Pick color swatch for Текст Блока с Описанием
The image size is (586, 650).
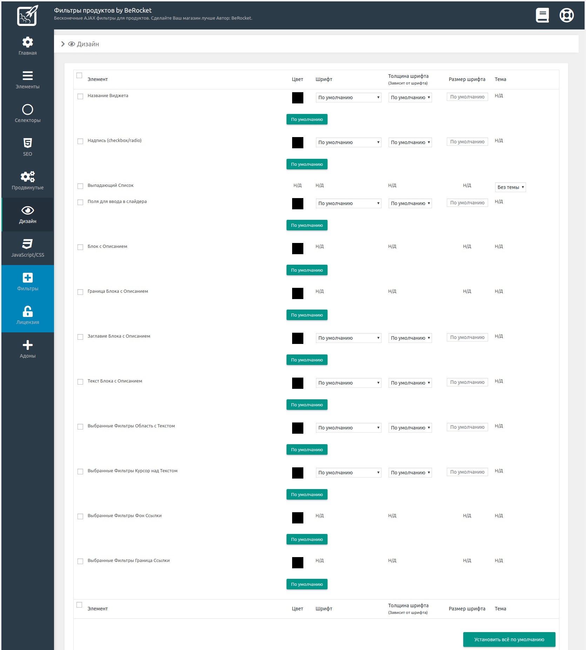tap(298, 383)
